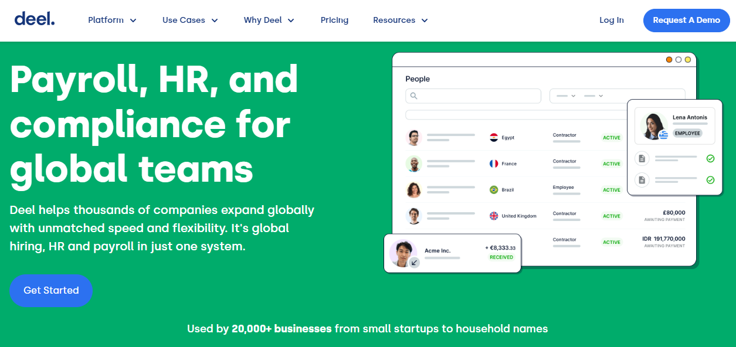The height and width of the screenshot is (347, 736).
Task: Click the Deel logo in the navbar
Action: 34,18
